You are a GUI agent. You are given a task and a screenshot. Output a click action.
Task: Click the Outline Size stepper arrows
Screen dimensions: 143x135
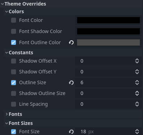(137, 82)
